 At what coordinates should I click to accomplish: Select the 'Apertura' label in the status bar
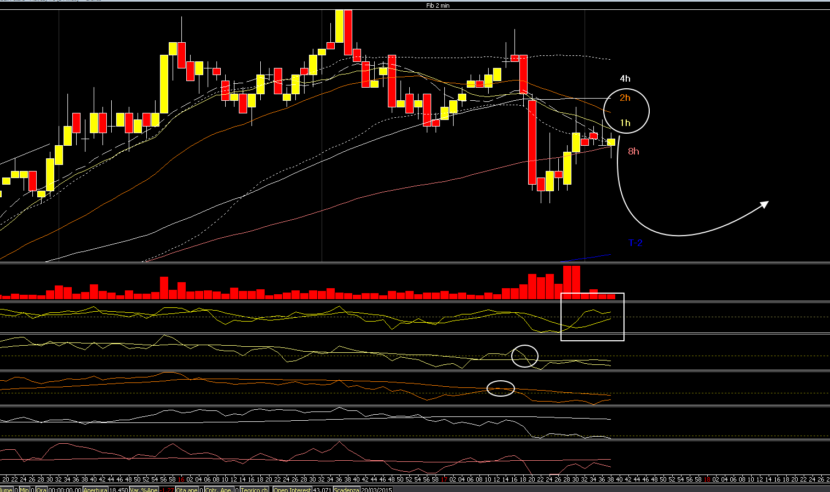[x=95, y=490]
